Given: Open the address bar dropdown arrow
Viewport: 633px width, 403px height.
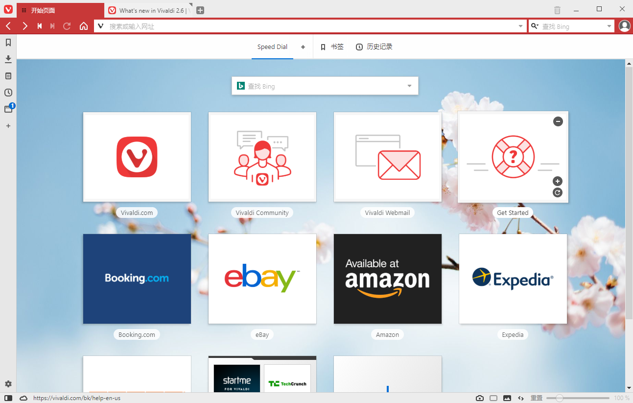Looking at the screenshot, I should click(x=520, y=26).
